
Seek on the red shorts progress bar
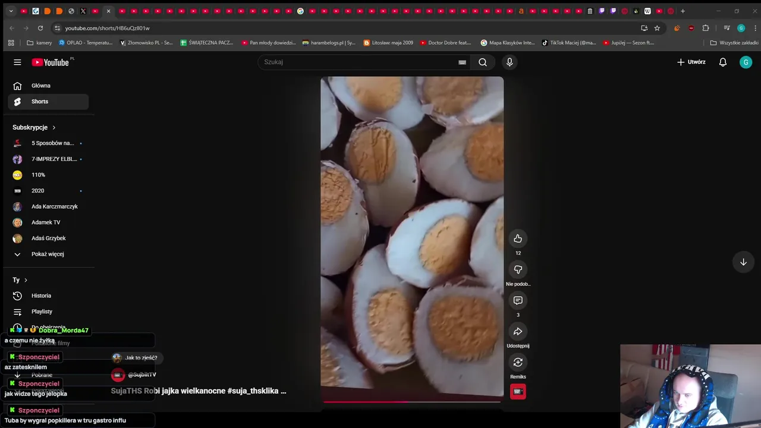(412, 402)
